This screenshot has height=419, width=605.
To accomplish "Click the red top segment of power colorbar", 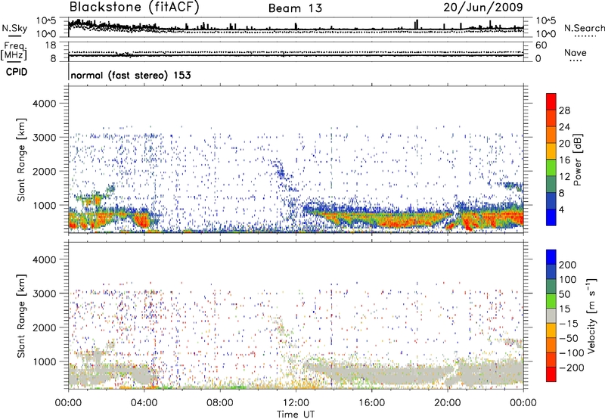I will (551, 102).
